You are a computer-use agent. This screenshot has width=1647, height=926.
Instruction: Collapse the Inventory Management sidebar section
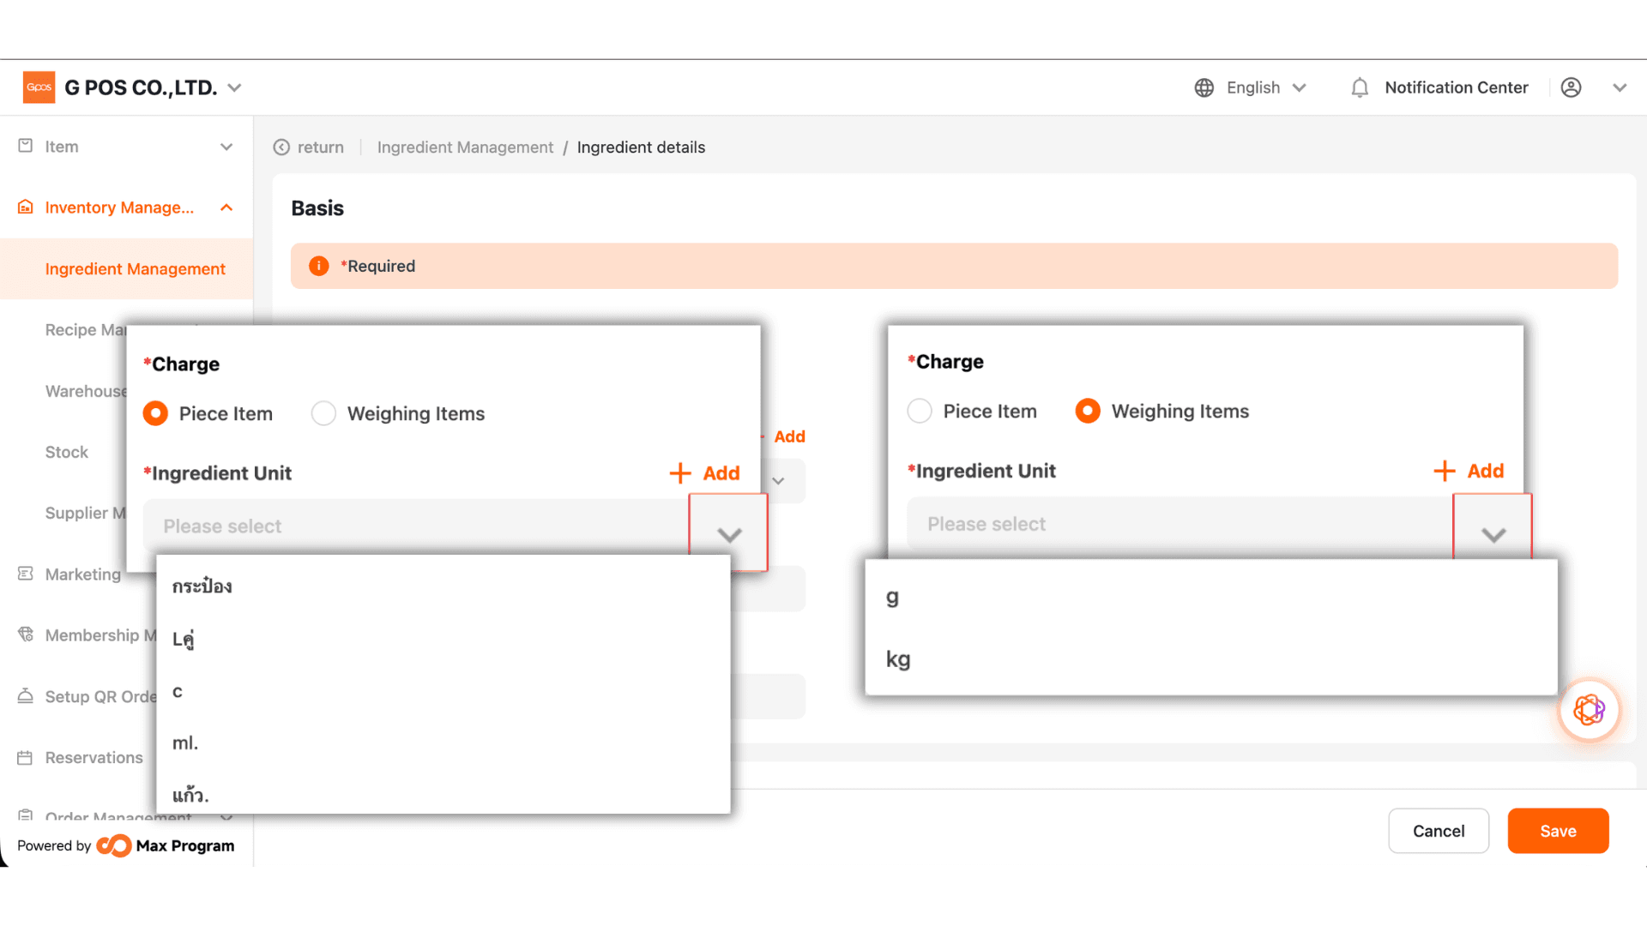pyautogui.click(x=226, y=207)
